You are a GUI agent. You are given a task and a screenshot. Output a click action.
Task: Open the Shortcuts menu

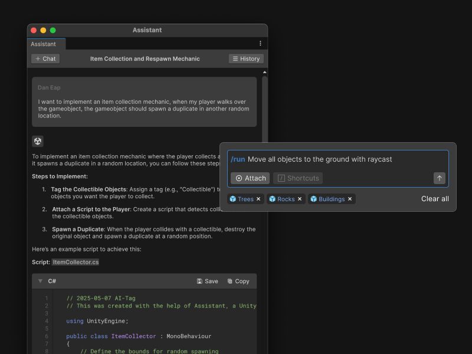coord(298,178)
